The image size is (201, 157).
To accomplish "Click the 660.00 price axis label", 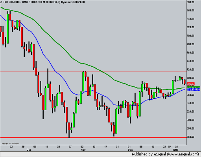I will (x=191, y=95).
